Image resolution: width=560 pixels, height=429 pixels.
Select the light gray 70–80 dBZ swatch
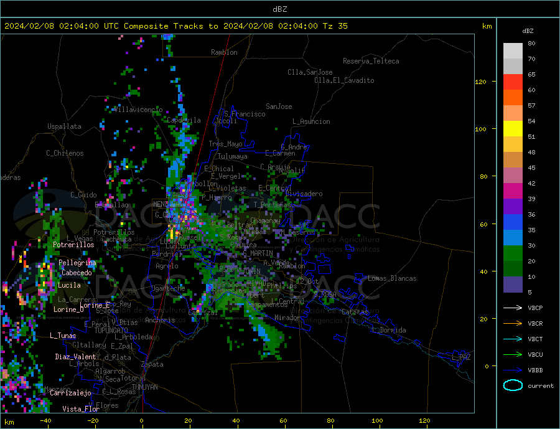pyautogui.click(x=513, y=51)
